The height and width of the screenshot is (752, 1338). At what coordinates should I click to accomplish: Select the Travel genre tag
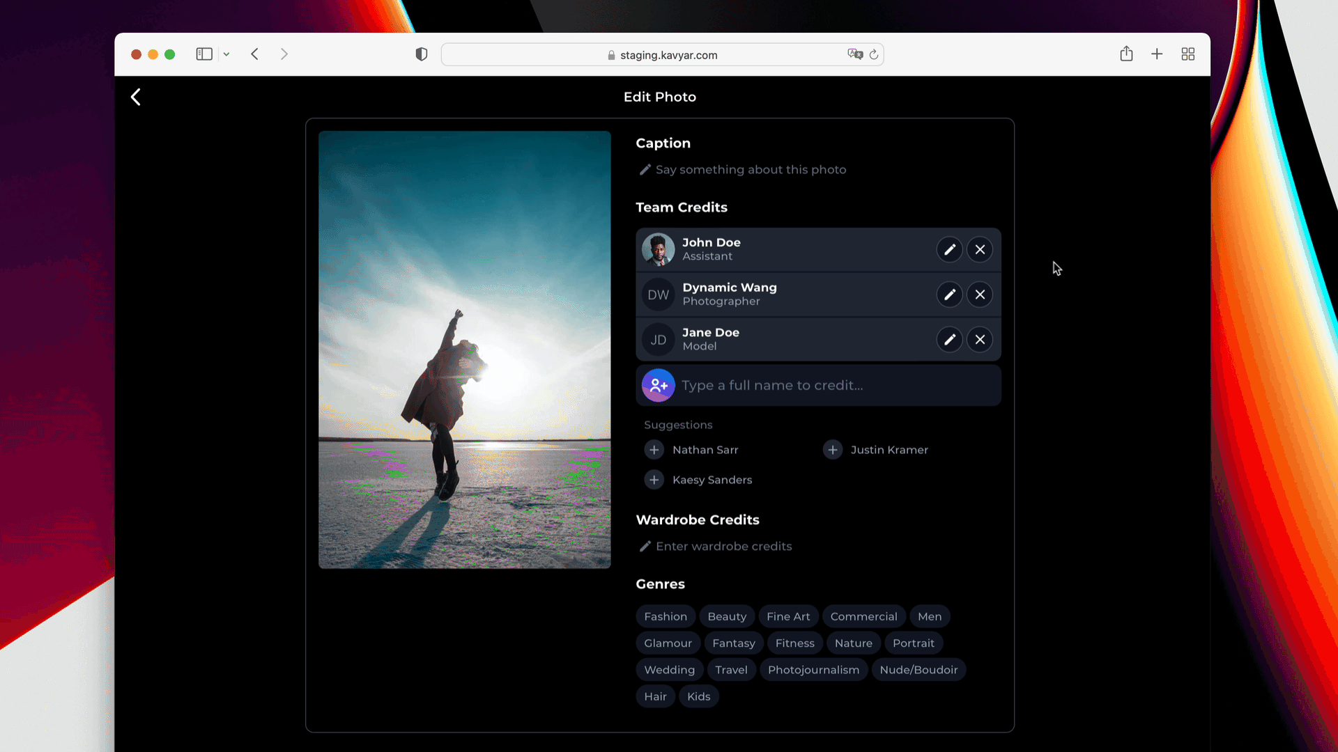pyautogui.click(x=731, y=670)
